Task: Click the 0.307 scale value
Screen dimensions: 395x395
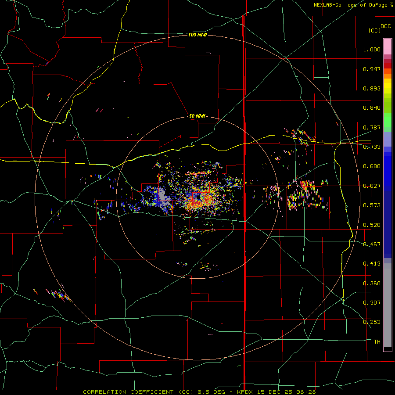Action: point(372,303)
